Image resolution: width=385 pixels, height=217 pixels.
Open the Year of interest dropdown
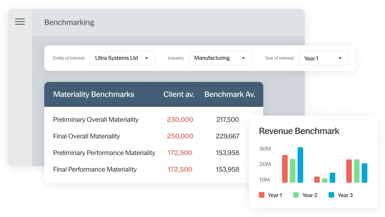coord(323,58)
